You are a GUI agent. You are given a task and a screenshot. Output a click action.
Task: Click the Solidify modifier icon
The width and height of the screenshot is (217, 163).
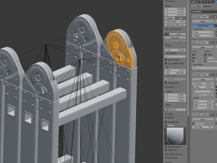(198, 75)
